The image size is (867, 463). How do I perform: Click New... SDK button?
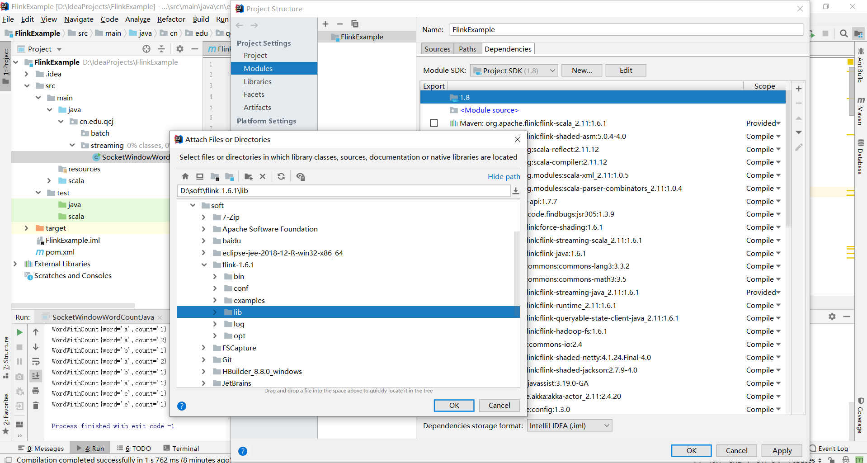click(582, 71)
